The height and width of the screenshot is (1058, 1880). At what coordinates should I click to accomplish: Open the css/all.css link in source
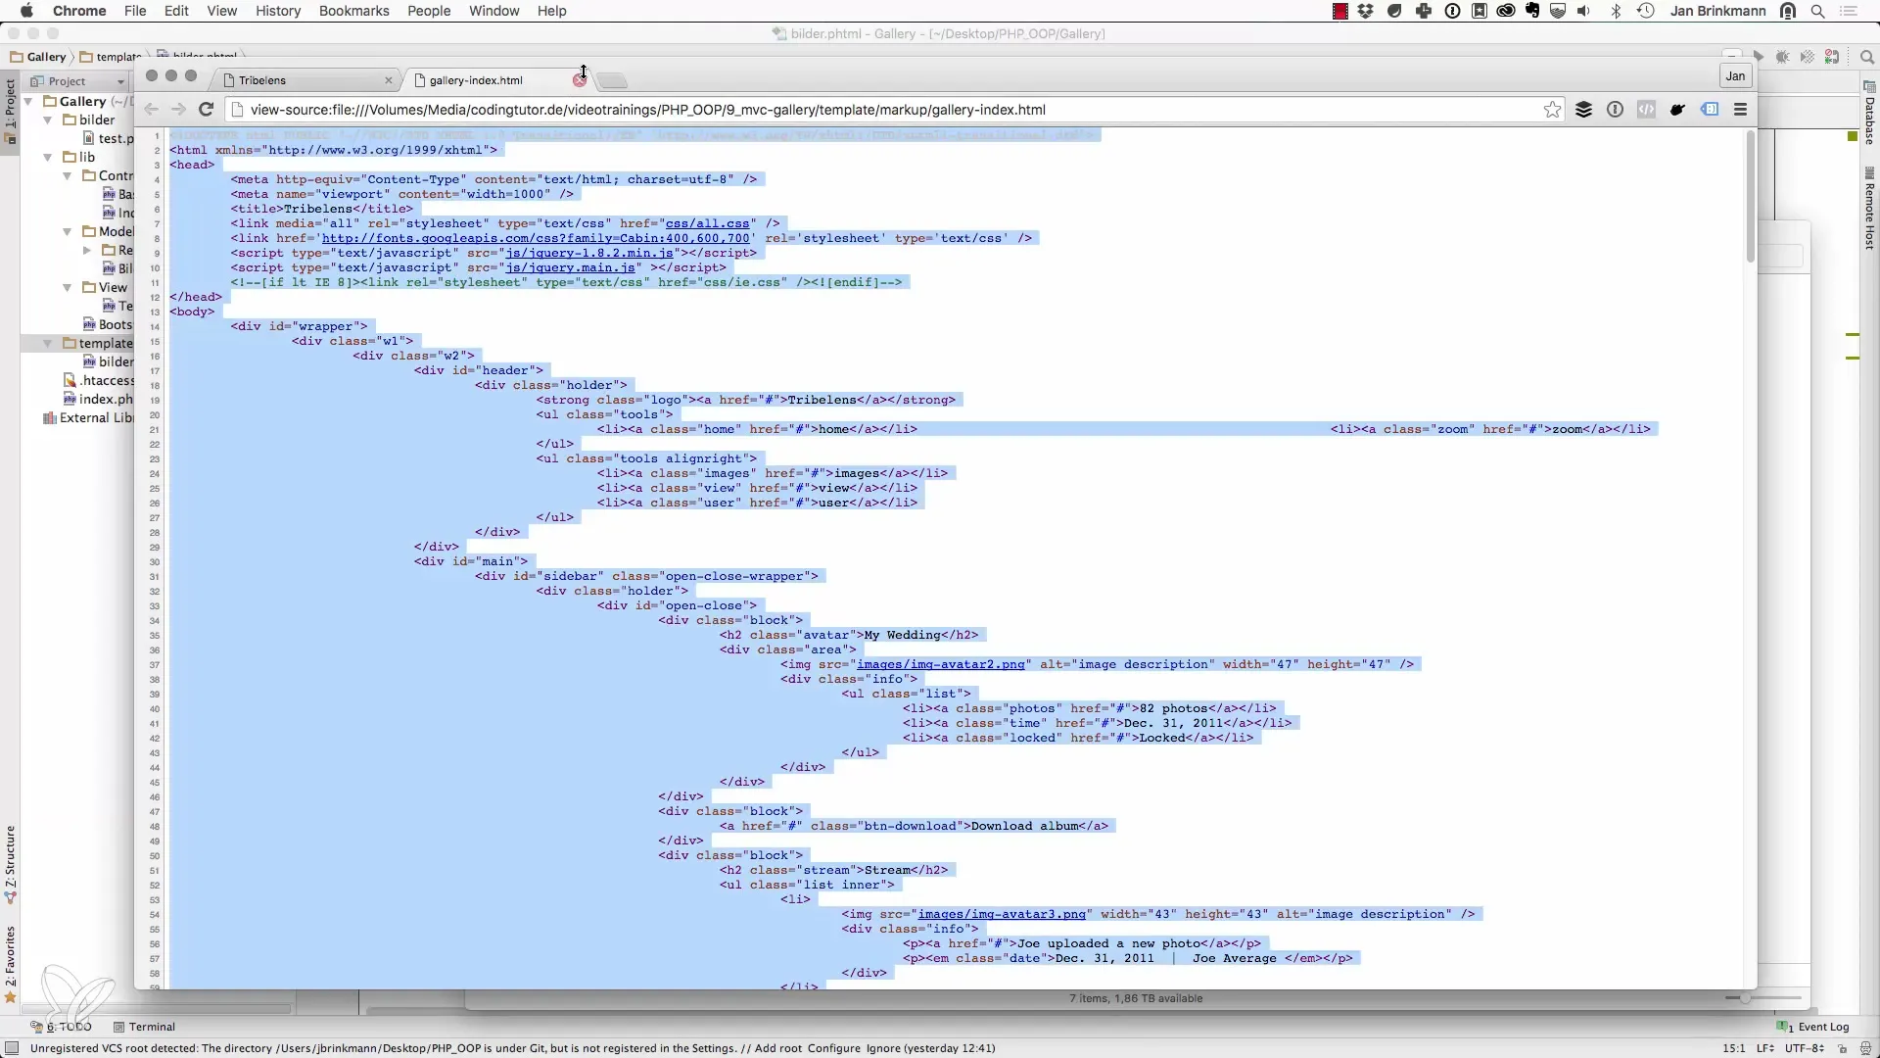[708, 223]
